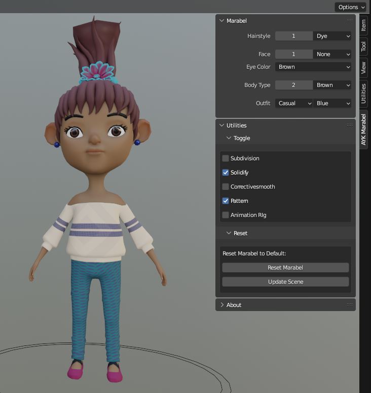Uncheck the Pattern checkbox
The image size is (371, 393).
click(226, 201)
